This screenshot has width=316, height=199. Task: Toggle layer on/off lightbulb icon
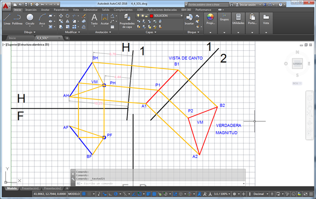pos(138,16)
